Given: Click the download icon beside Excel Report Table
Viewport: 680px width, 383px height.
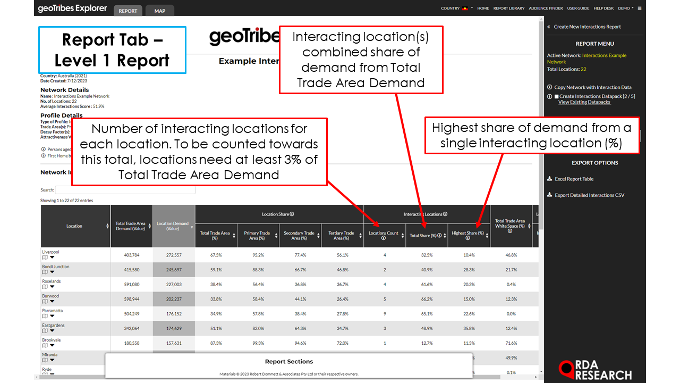Looking at the screenshot, I should tap(549, 179).
